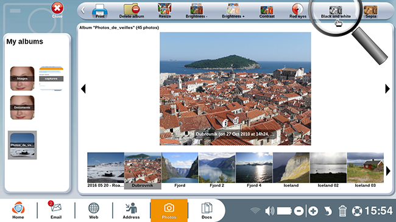
Task: Click the zoom in plus button
Action: tap(313, 211)
